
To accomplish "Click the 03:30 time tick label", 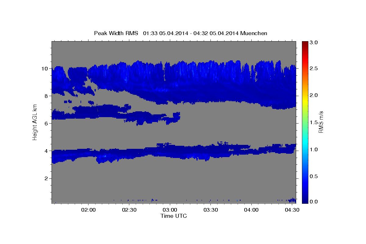I will point(211,210).
